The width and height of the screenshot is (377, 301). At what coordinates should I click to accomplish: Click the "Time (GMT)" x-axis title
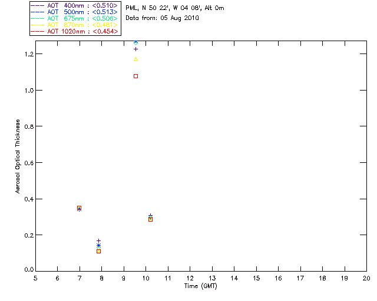[201, 286]
